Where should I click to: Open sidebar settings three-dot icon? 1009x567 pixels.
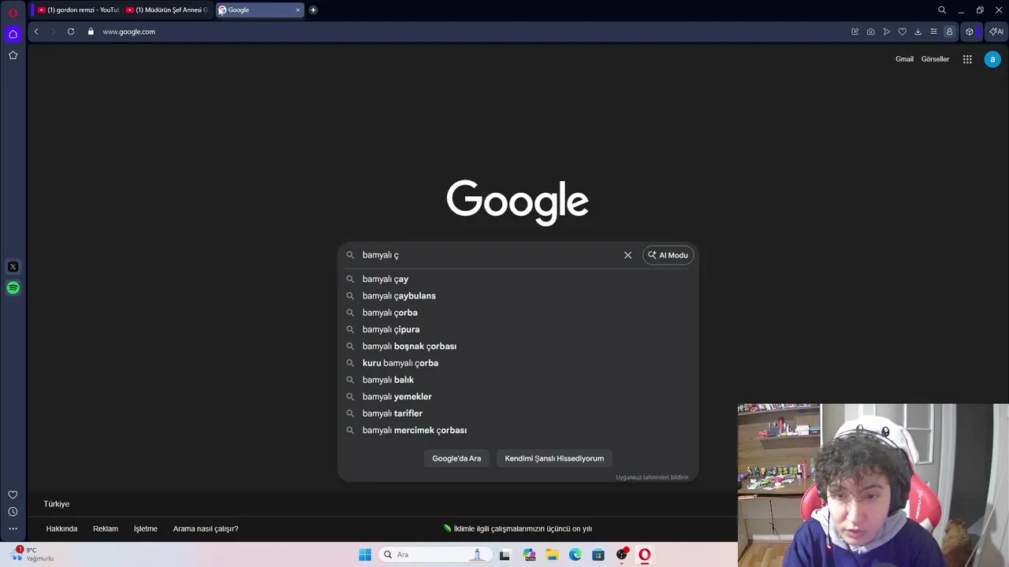point(13,529)
